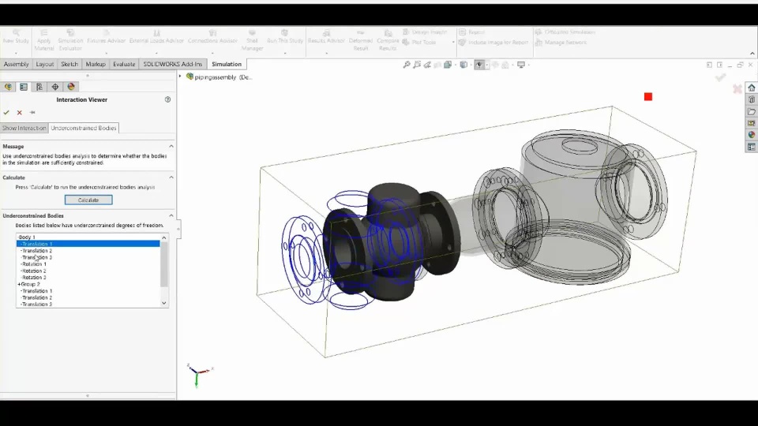Screen dimensions: 758x426
Task: Open the ConfigurationManager panel tab
Action: pos(39,87)
